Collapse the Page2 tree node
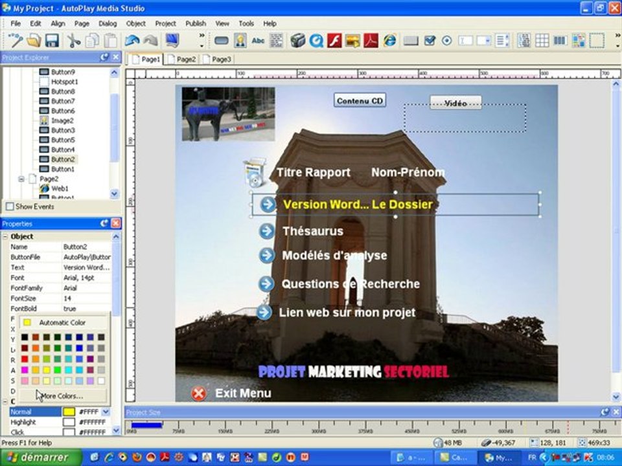The width and height of the screenshot is (622, 466). pyautogui.click(x=21, y=179)
